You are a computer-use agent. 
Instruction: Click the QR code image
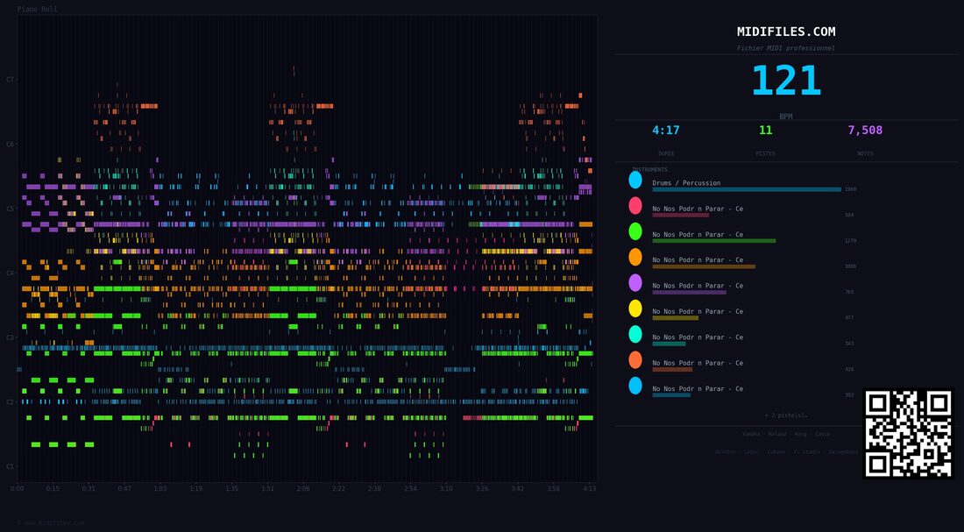[x=908, y=434]
